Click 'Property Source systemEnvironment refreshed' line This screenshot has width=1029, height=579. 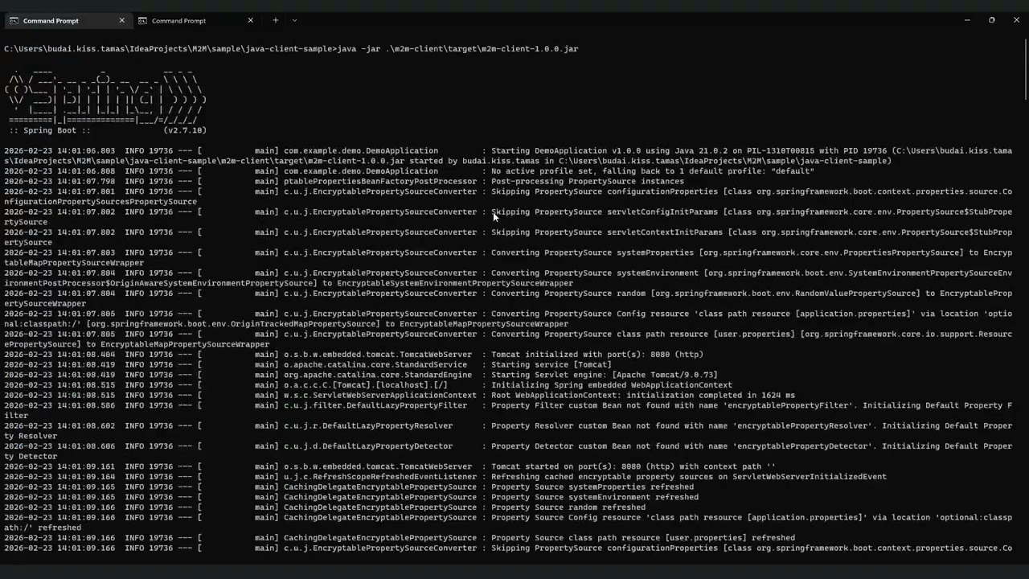(595, 497)
